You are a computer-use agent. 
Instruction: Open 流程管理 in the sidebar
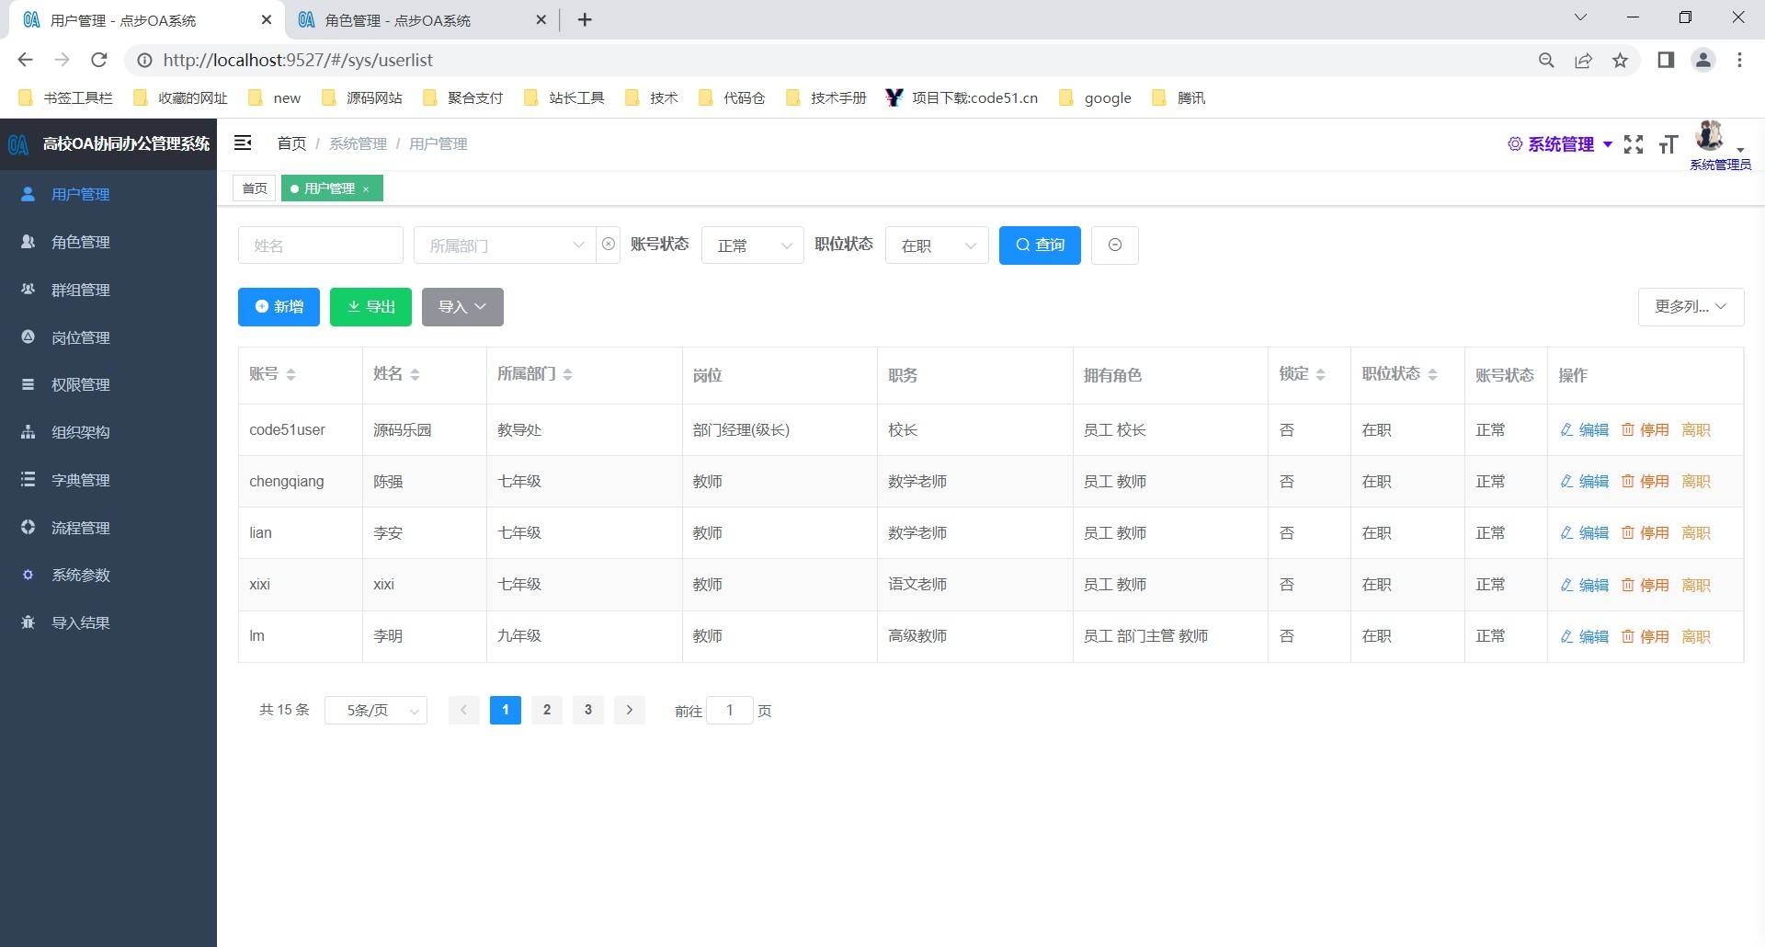pos(108,528)
